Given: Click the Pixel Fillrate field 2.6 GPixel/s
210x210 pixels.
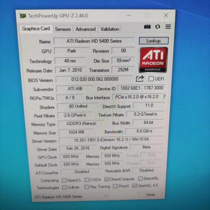Looking at the screenshot, I should (75, 115).
